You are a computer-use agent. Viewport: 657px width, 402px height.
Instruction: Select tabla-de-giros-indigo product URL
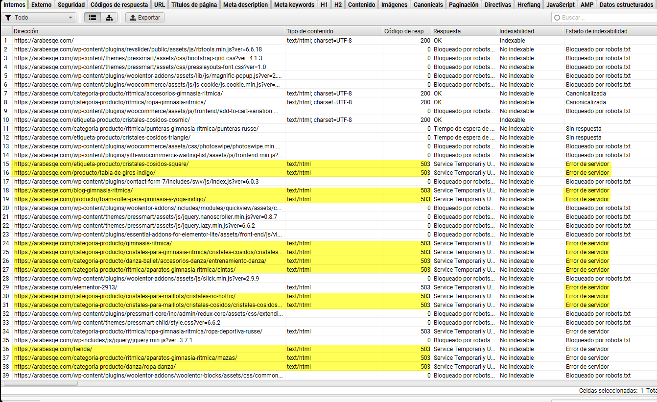85,173
